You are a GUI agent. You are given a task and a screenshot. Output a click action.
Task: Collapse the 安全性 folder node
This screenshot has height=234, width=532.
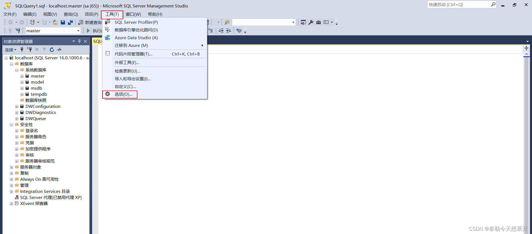[11, 125]
